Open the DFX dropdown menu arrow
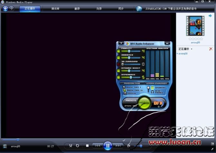This screenshot has width=216, height=153. pyautogui.click(x=121, y=43)
